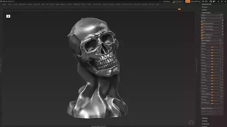Open the Help menu
The height and width of the screenshot is (127, 227).
click(157, 4)
